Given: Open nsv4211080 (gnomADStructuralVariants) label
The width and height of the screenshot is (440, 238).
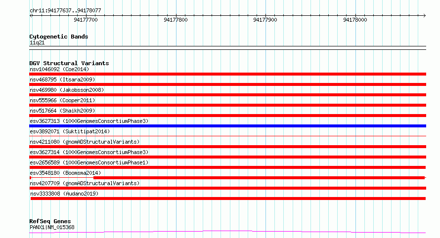Looking at the screenshot, I should click(x=85, y=142).
